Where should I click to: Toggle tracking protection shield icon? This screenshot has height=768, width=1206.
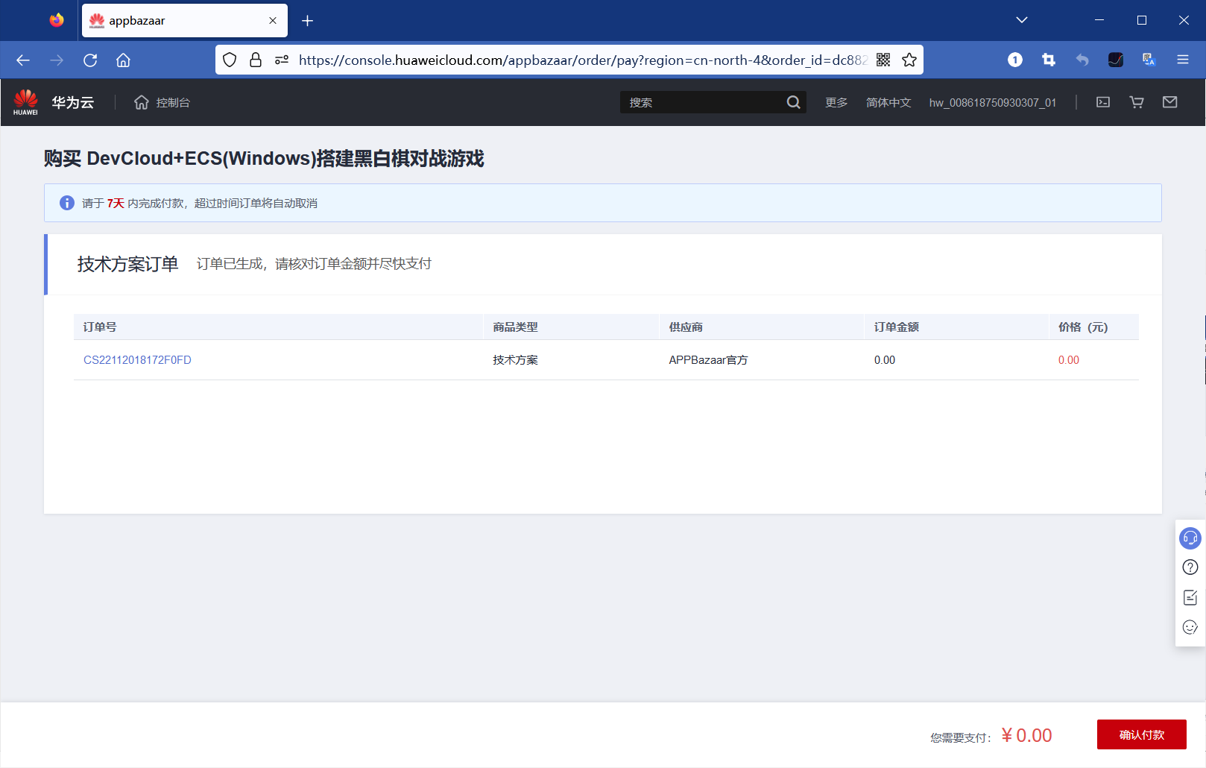[x=230, y=60]
